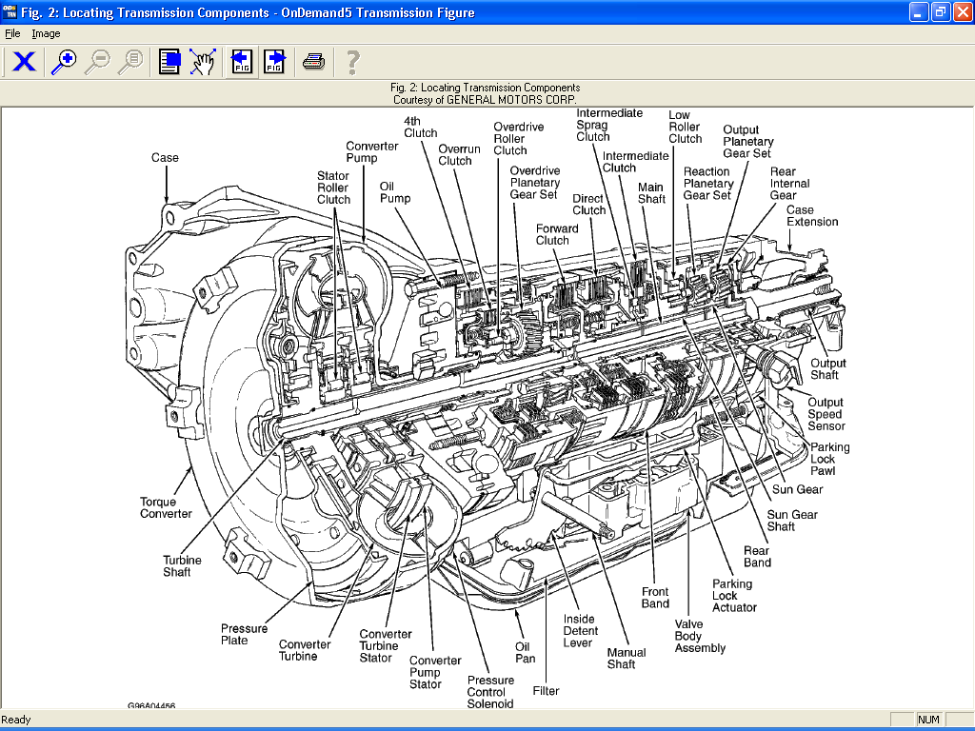975x731 pixels.
Task: Select the fit-to-window page icon
Action: tap(169, 62)
